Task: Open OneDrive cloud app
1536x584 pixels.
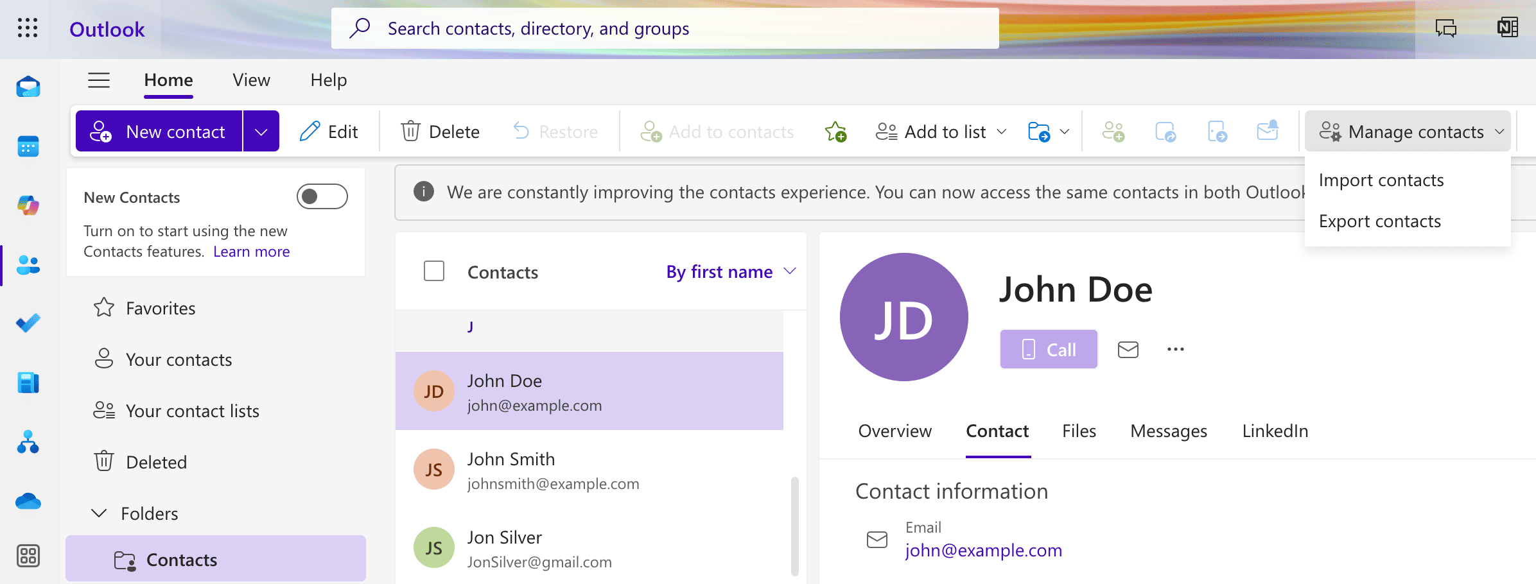Action: pyautogui.click(x=28, y=501)
